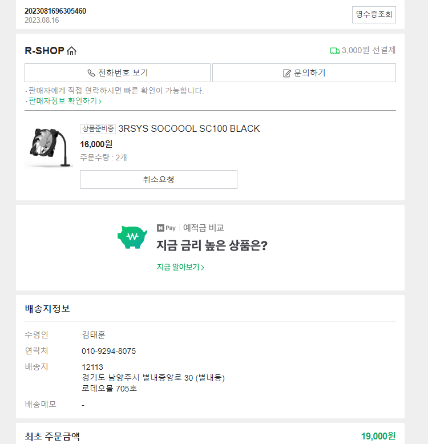This screenshot has width=428, height=444.
Task: Open the 판매자정보 확인하기 link
Action: click(x=64, y=101)
